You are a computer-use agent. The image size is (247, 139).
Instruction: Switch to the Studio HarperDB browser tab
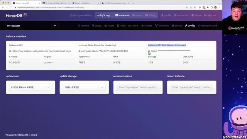point(26,3)
